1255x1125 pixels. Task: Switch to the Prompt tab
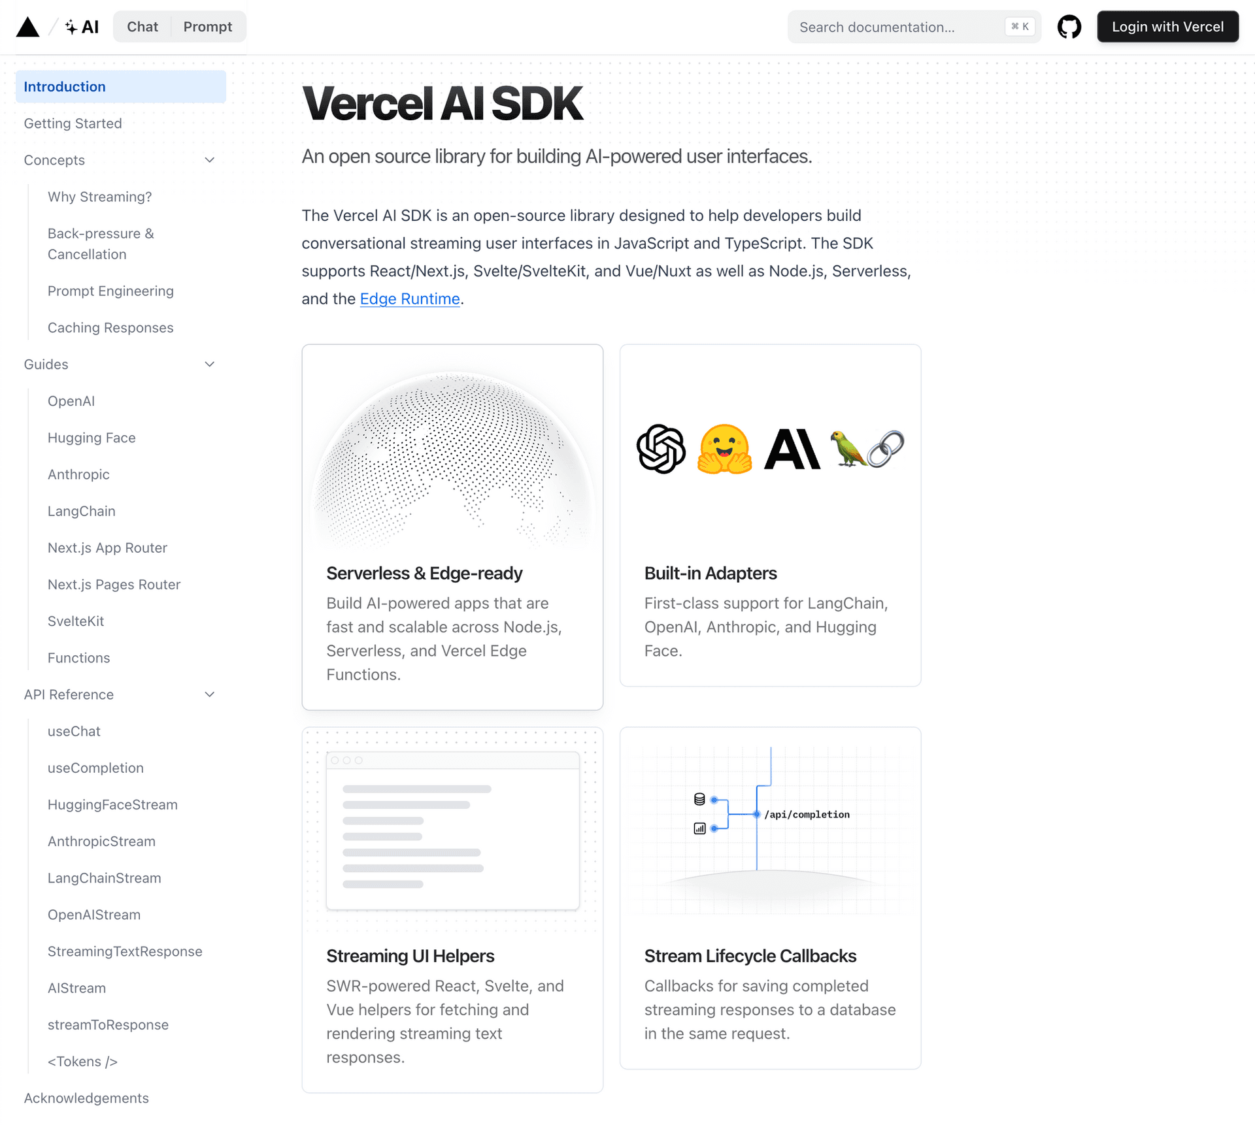207,27
